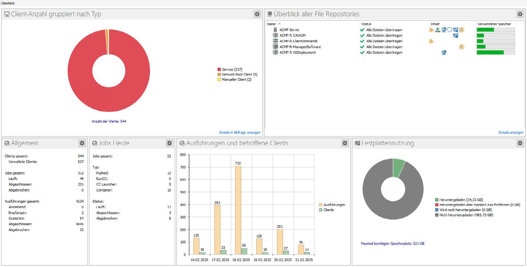Click the monitor icon in ACMP-R-OSDeployment row
The height and width of the screenshot is (267, 527).
444,53
